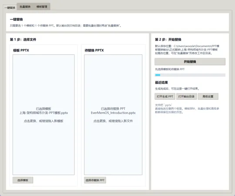Click the 一键替换 description heading
The image size is (235, 196).
[17, 20]
